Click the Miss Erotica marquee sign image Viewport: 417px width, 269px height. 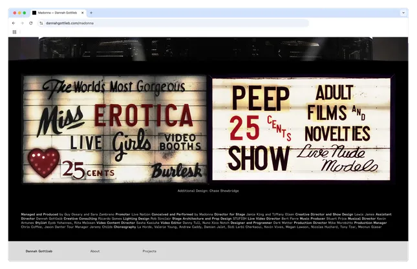[x=115, y=129]
